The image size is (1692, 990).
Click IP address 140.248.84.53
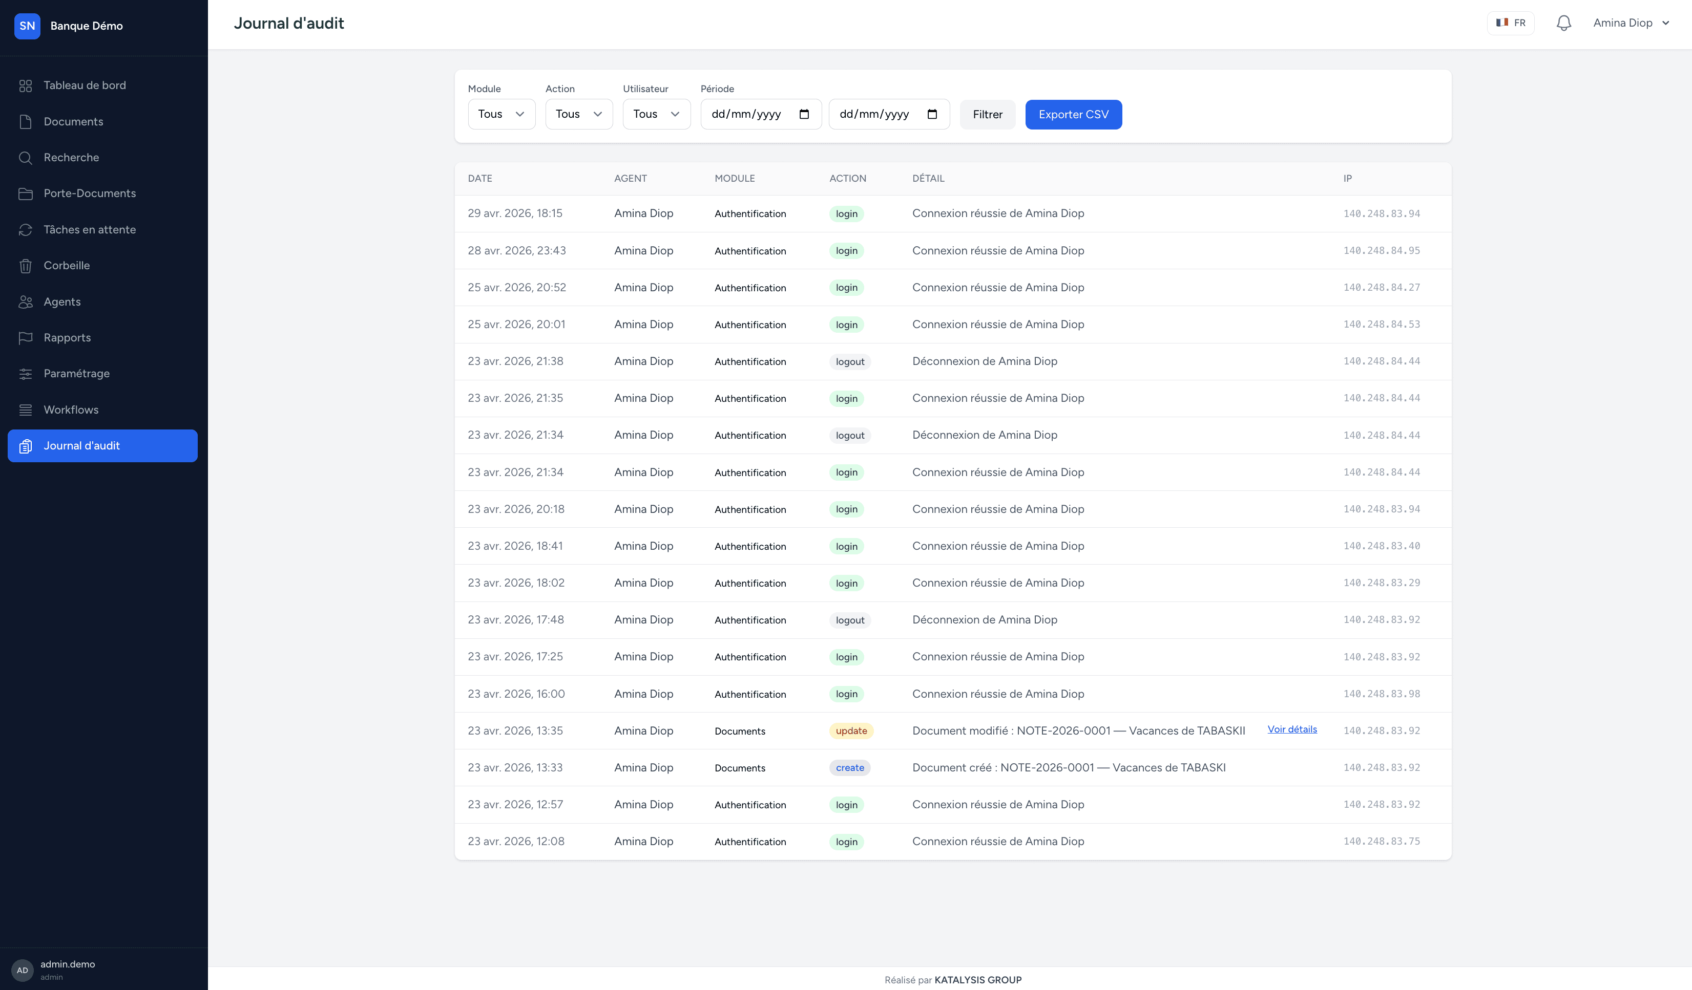point(1382,325)
